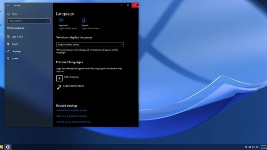The width and height of the screenshot is (267, 150).
Task: Click the Related settings heading
Action: click(x=67, y=105)
